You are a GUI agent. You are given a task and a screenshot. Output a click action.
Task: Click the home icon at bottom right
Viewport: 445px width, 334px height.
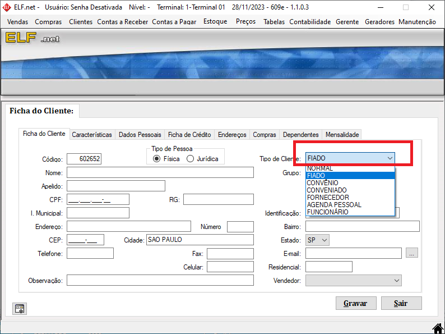pyautogui.click(x=438, y=328)
